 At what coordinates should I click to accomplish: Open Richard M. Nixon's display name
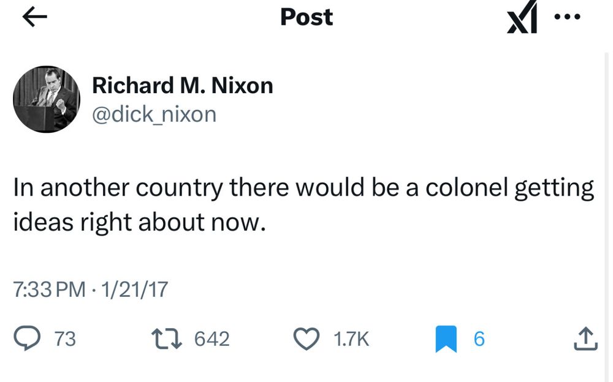(182, 86)
